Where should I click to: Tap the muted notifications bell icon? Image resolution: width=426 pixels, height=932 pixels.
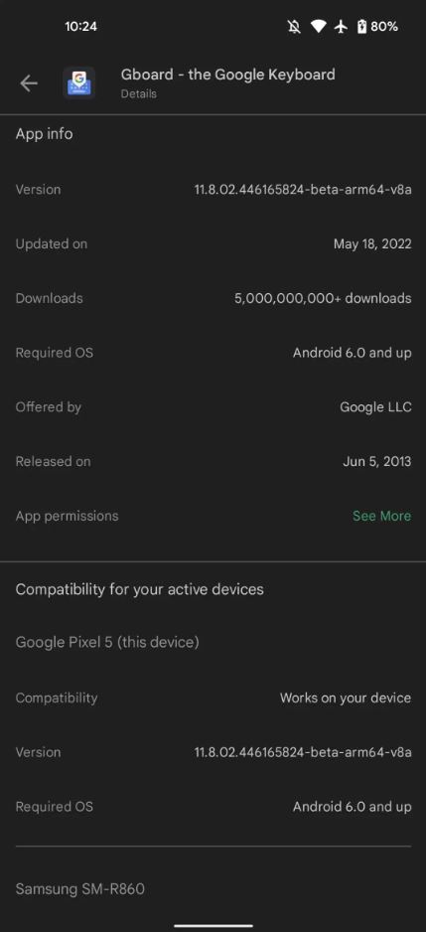click(x=294, y=27)
